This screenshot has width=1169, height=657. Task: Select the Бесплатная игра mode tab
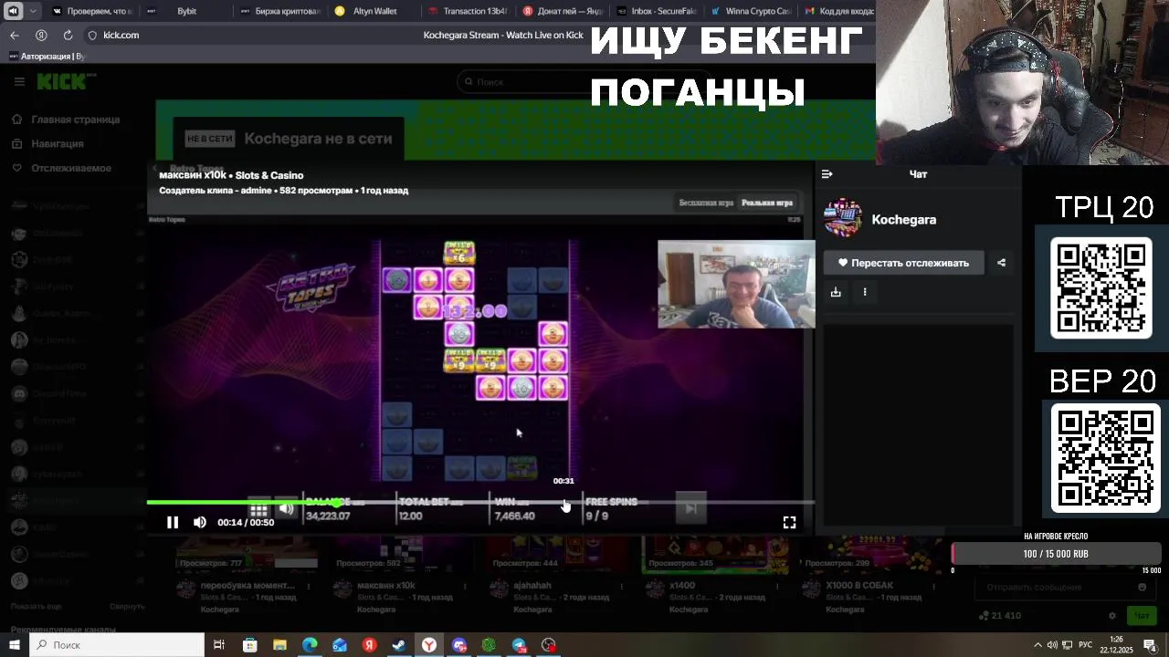point(706,203)
